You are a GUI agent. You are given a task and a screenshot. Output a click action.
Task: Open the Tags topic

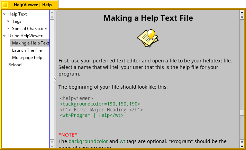(17, 21)
